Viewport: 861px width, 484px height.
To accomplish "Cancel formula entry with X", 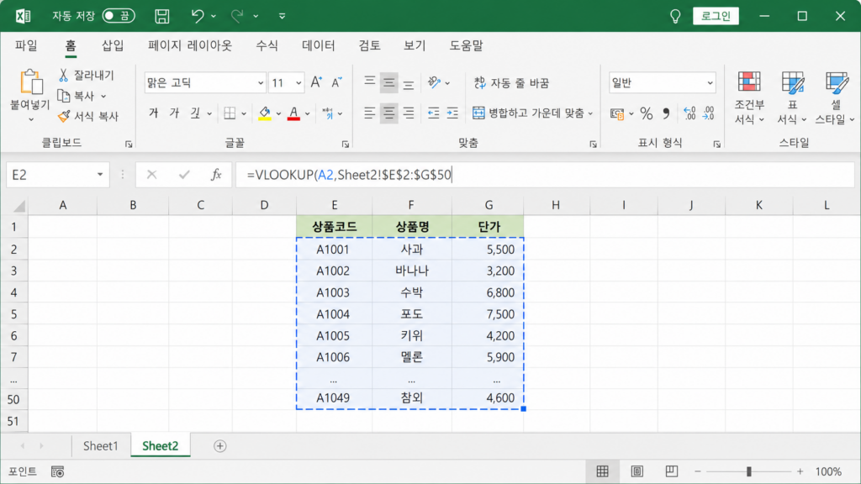I will point(151,175).
